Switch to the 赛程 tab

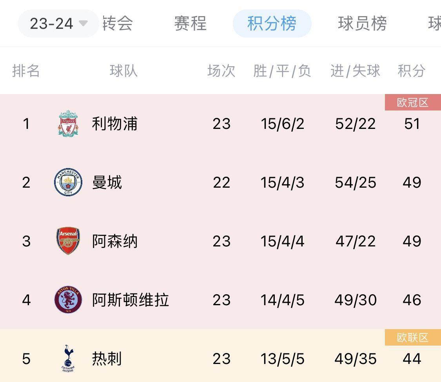coord(191,24)
